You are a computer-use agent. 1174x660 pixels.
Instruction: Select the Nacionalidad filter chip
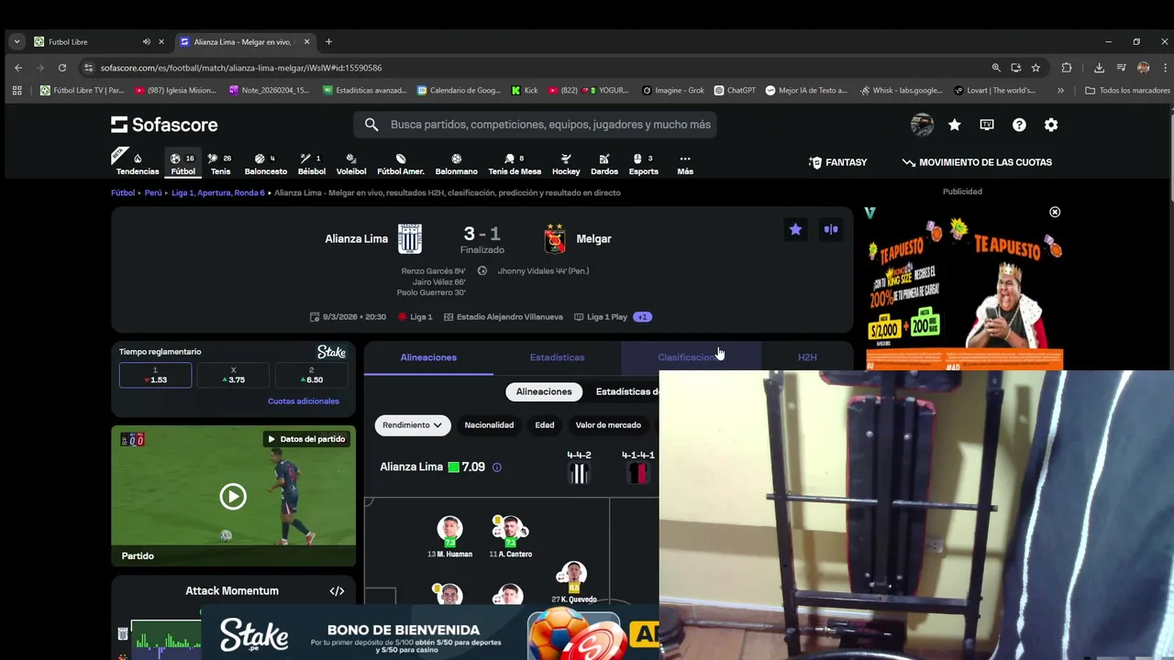pos(489,425)
